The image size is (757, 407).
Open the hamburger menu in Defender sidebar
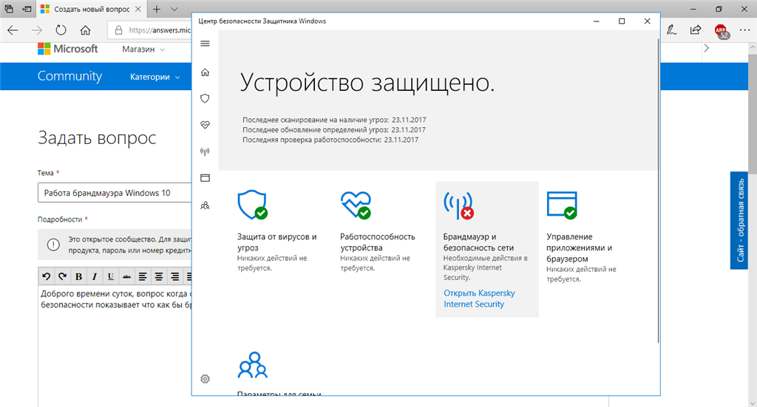tap(206, 44)
